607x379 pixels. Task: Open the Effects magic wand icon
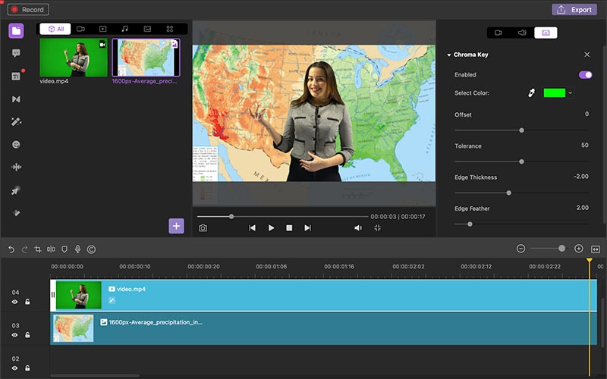(16, 122)
